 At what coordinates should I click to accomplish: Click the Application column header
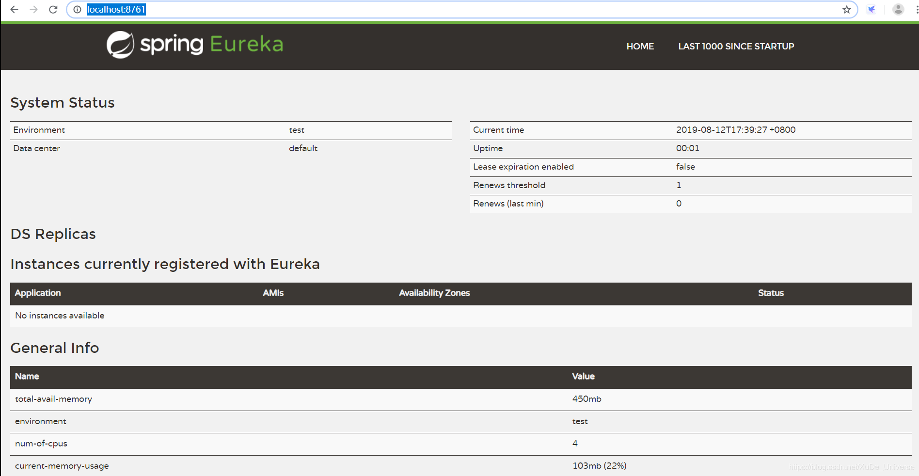38,293
